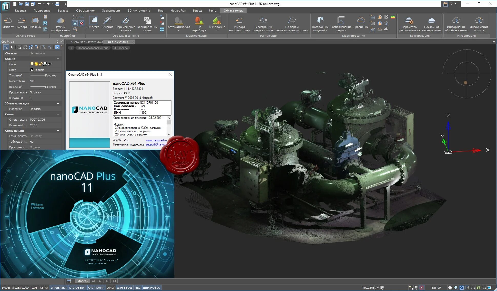Switch to nCAD. Нормааудит.dwg document tab

coord(87,42)
